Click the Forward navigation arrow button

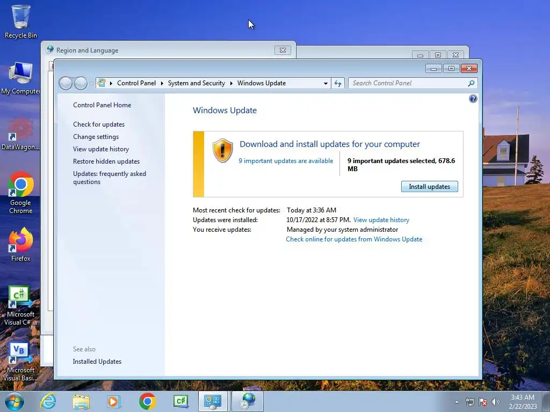click(81, 83)
